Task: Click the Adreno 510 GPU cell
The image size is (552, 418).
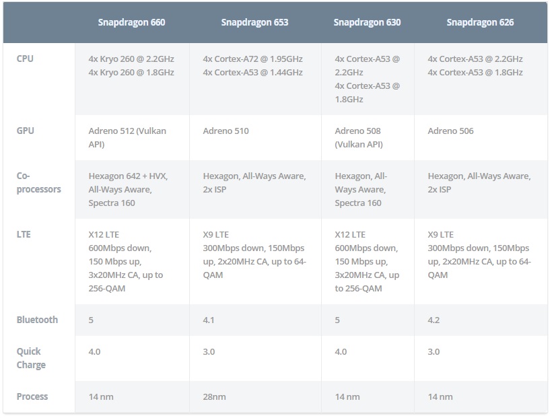Action: click(x=255, y=138)
